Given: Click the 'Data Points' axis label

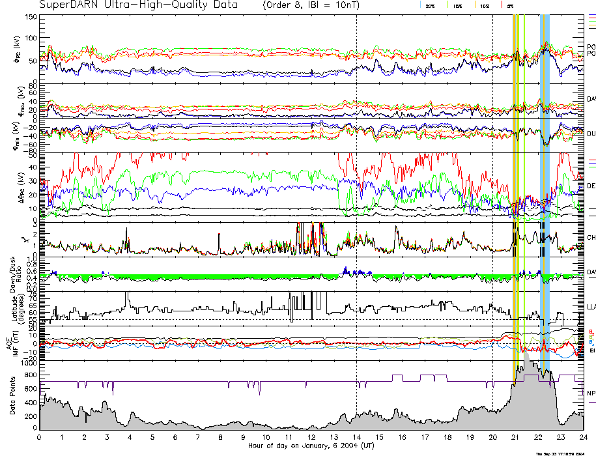Looking at the screenshot, I should pyautogui.click(x=13, y=395).
